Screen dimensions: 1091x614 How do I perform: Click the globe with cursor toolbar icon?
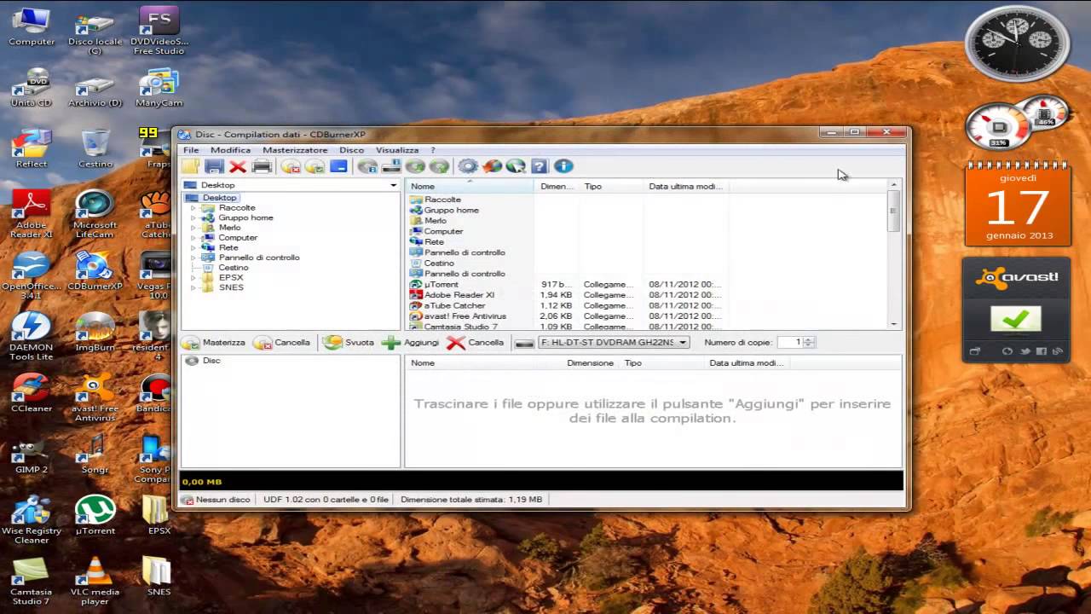click(x=516, y=166)
